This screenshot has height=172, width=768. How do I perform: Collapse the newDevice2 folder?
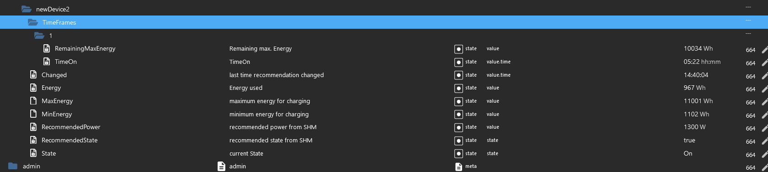pyautogui.click(x=26, y=9)
